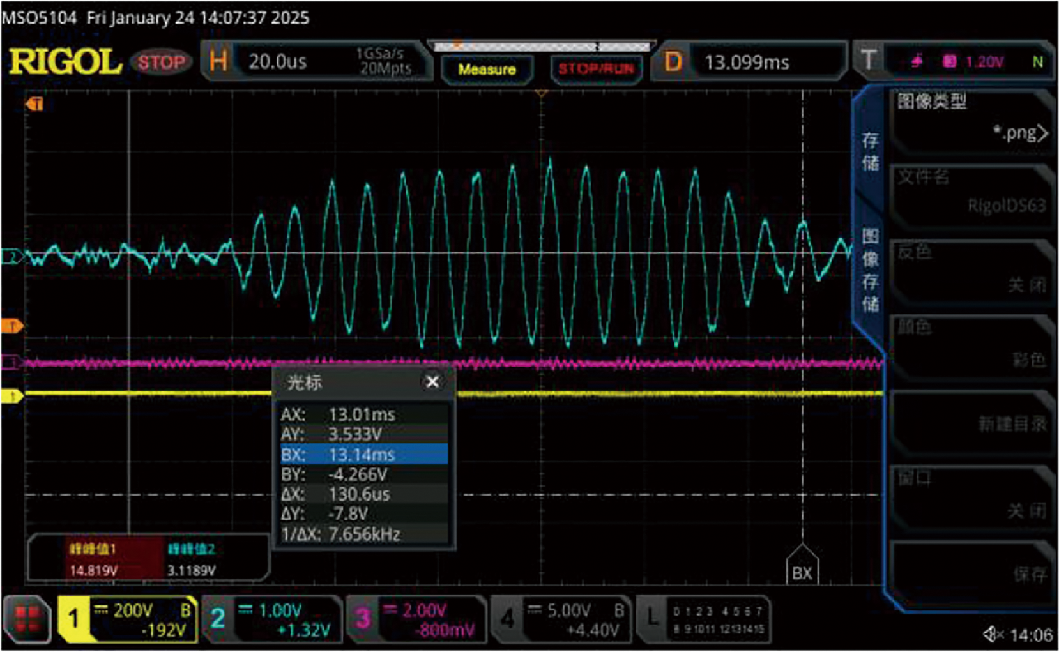Screen dimensions: 1059x652
Task: Open the Measure menu
Action: click(x=487, y=69)
